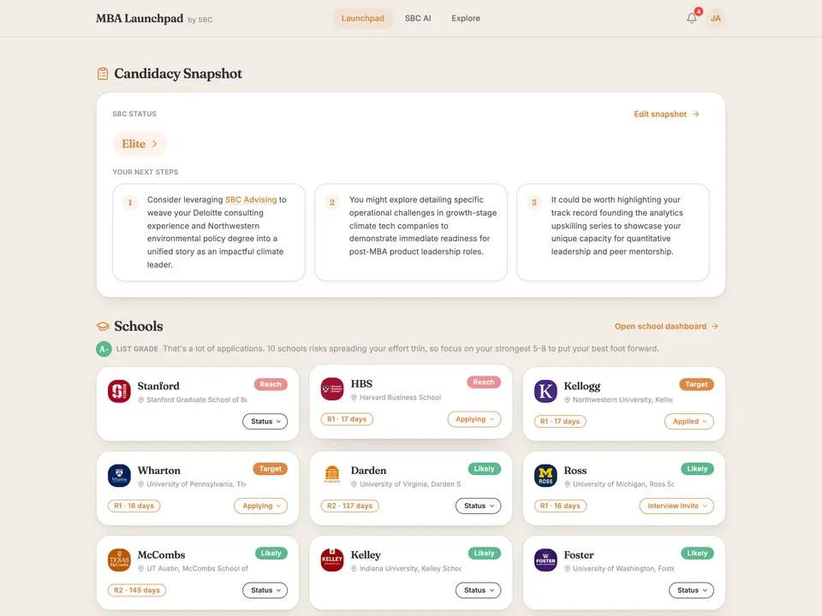Open the Darden Status dropdown
The width and height of the screenshot is (822, 616).
[478, 506]
